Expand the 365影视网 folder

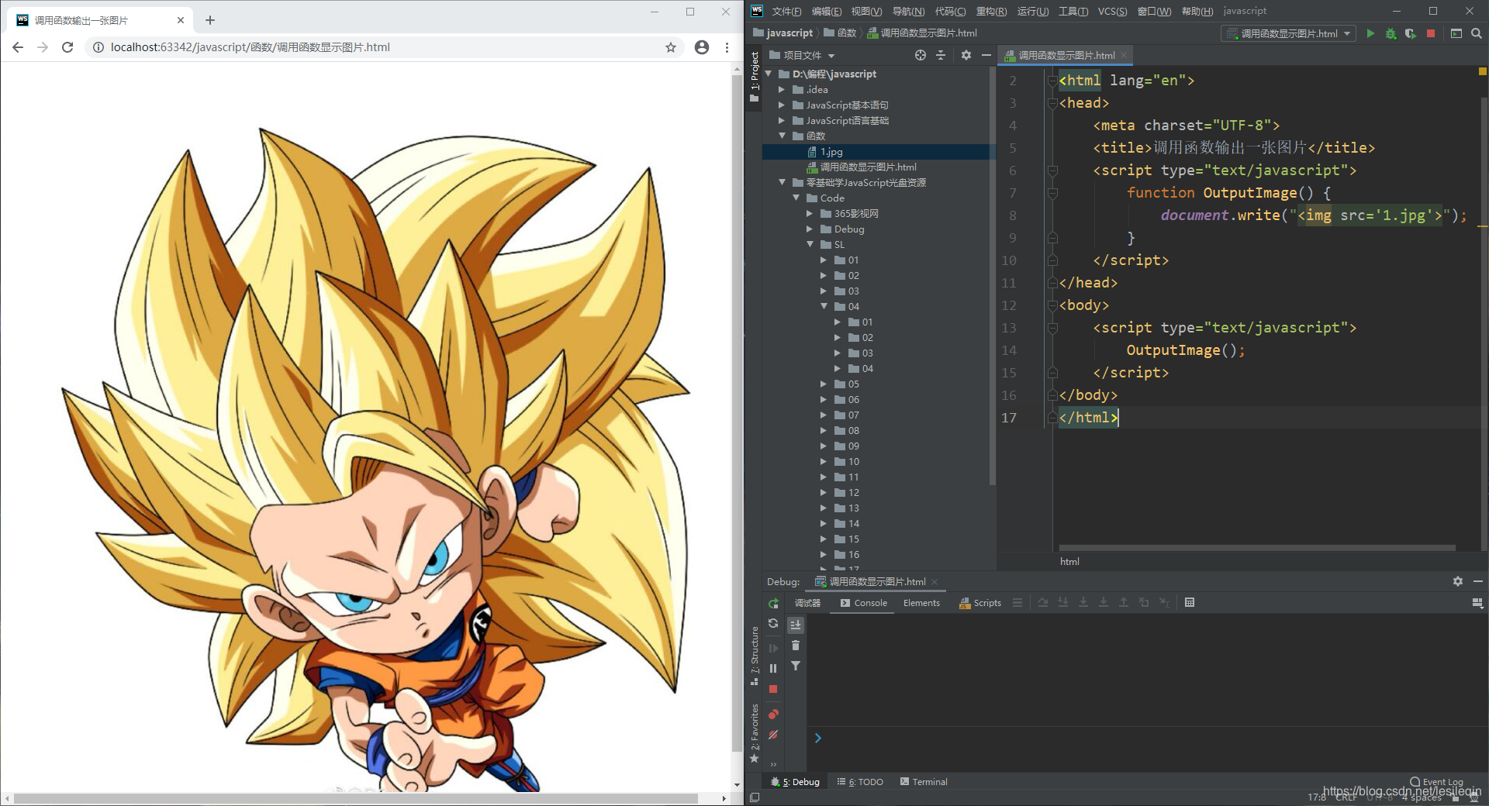(810, 213)
